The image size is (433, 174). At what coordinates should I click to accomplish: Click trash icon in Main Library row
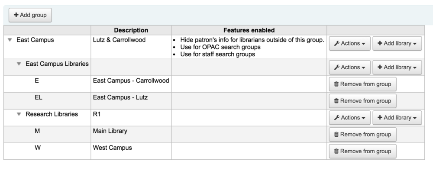pos(336,135)
